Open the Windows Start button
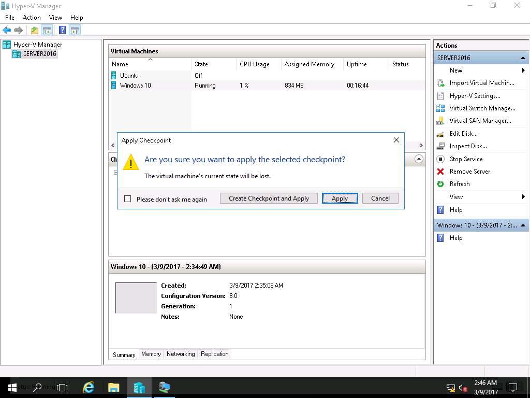The image size is (530, 398). (x=12, y=388)
